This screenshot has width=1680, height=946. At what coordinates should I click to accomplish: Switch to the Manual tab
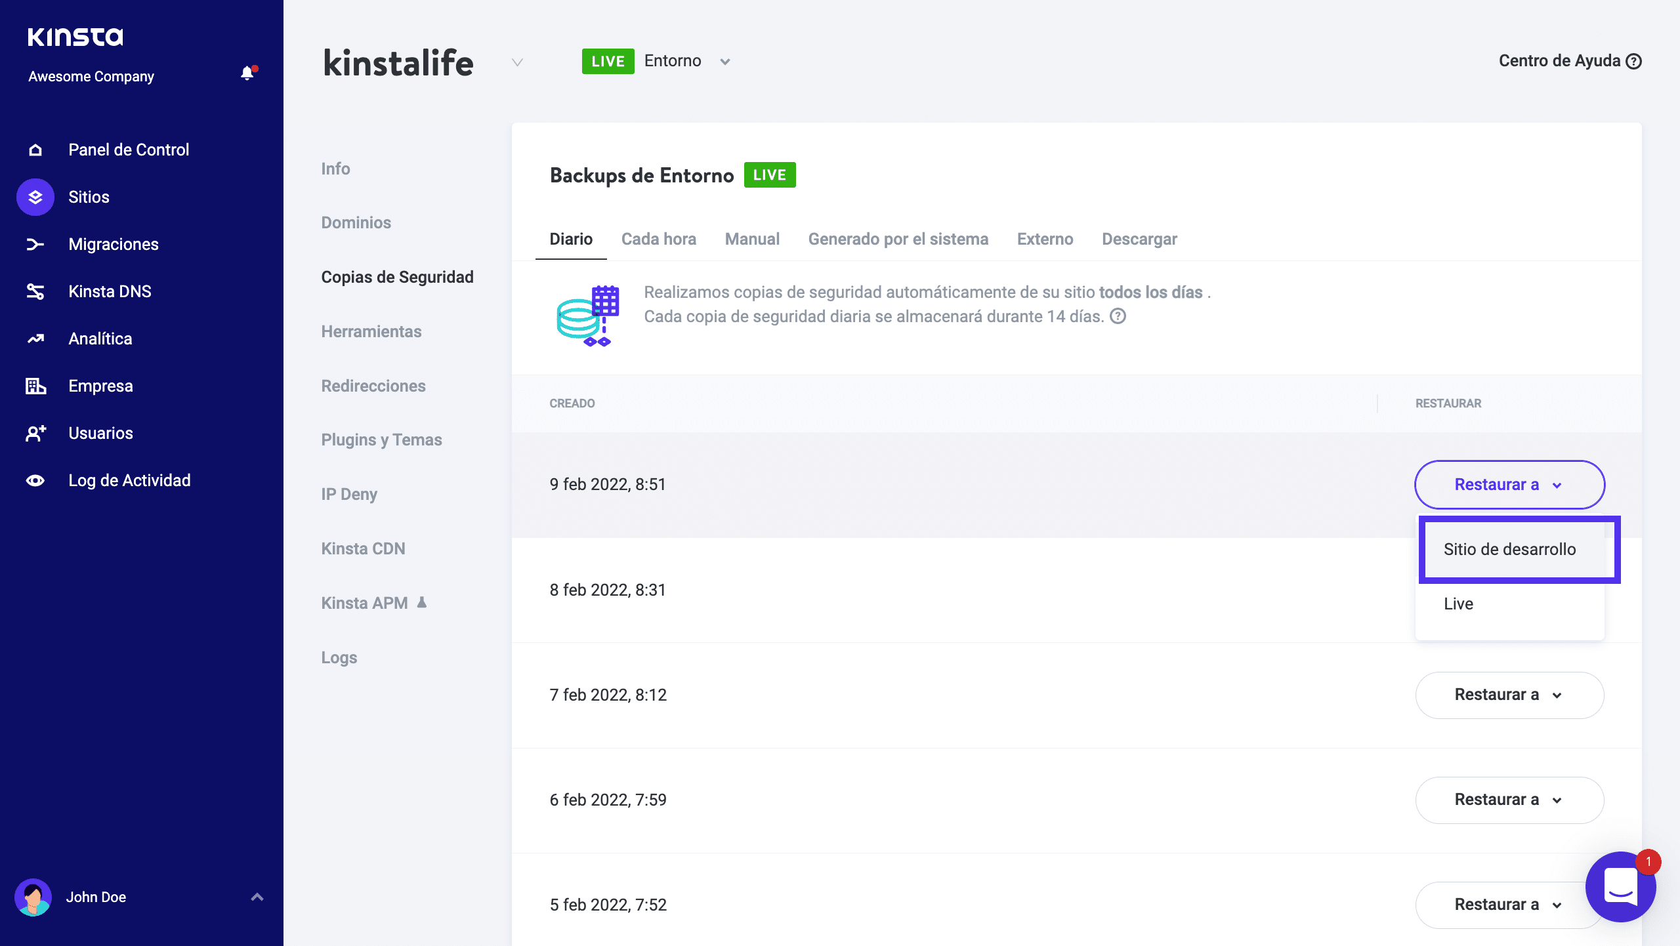point(752,239)
